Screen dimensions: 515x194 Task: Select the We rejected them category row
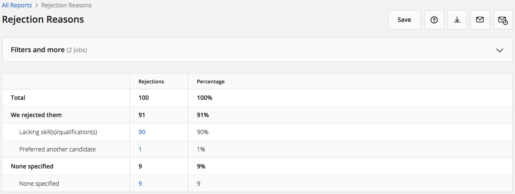[36, 115]
